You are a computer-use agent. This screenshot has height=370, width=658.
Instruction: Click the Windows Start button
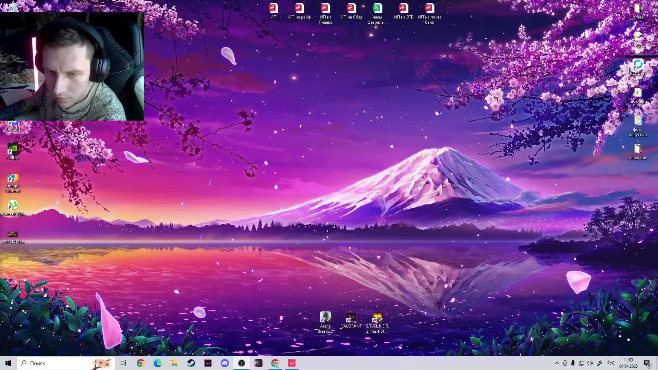point(8,363)
